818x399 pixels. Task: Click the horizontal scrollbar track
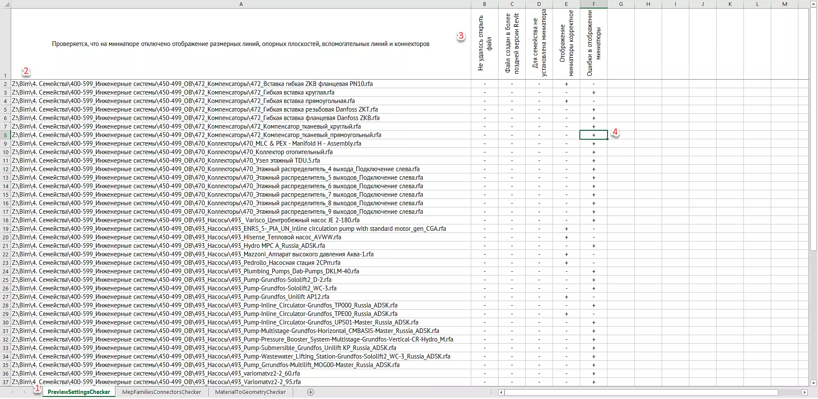(788, 392)
